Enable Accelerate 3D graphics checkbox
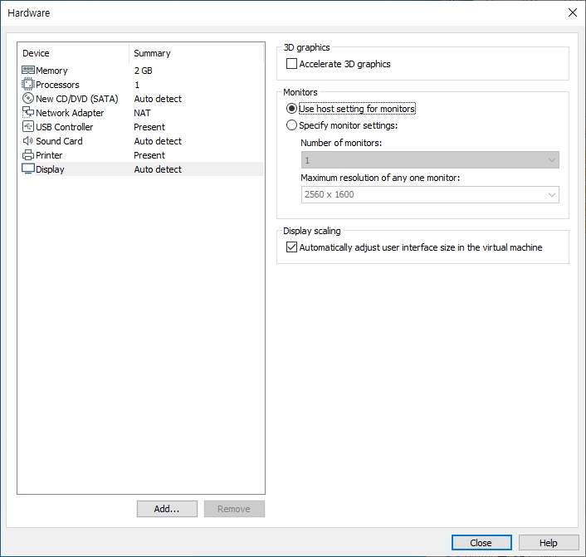 click(291, 64)
